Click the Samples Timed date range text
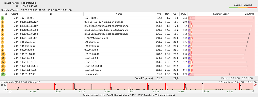Image resolution: width=258 pixels, height=97 pixels. click(46, 10)
